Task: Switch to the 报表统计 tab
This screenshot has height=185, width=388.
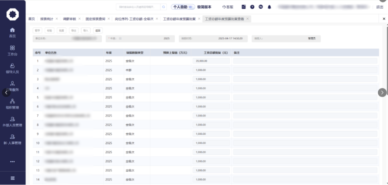Action: point(47,19)
